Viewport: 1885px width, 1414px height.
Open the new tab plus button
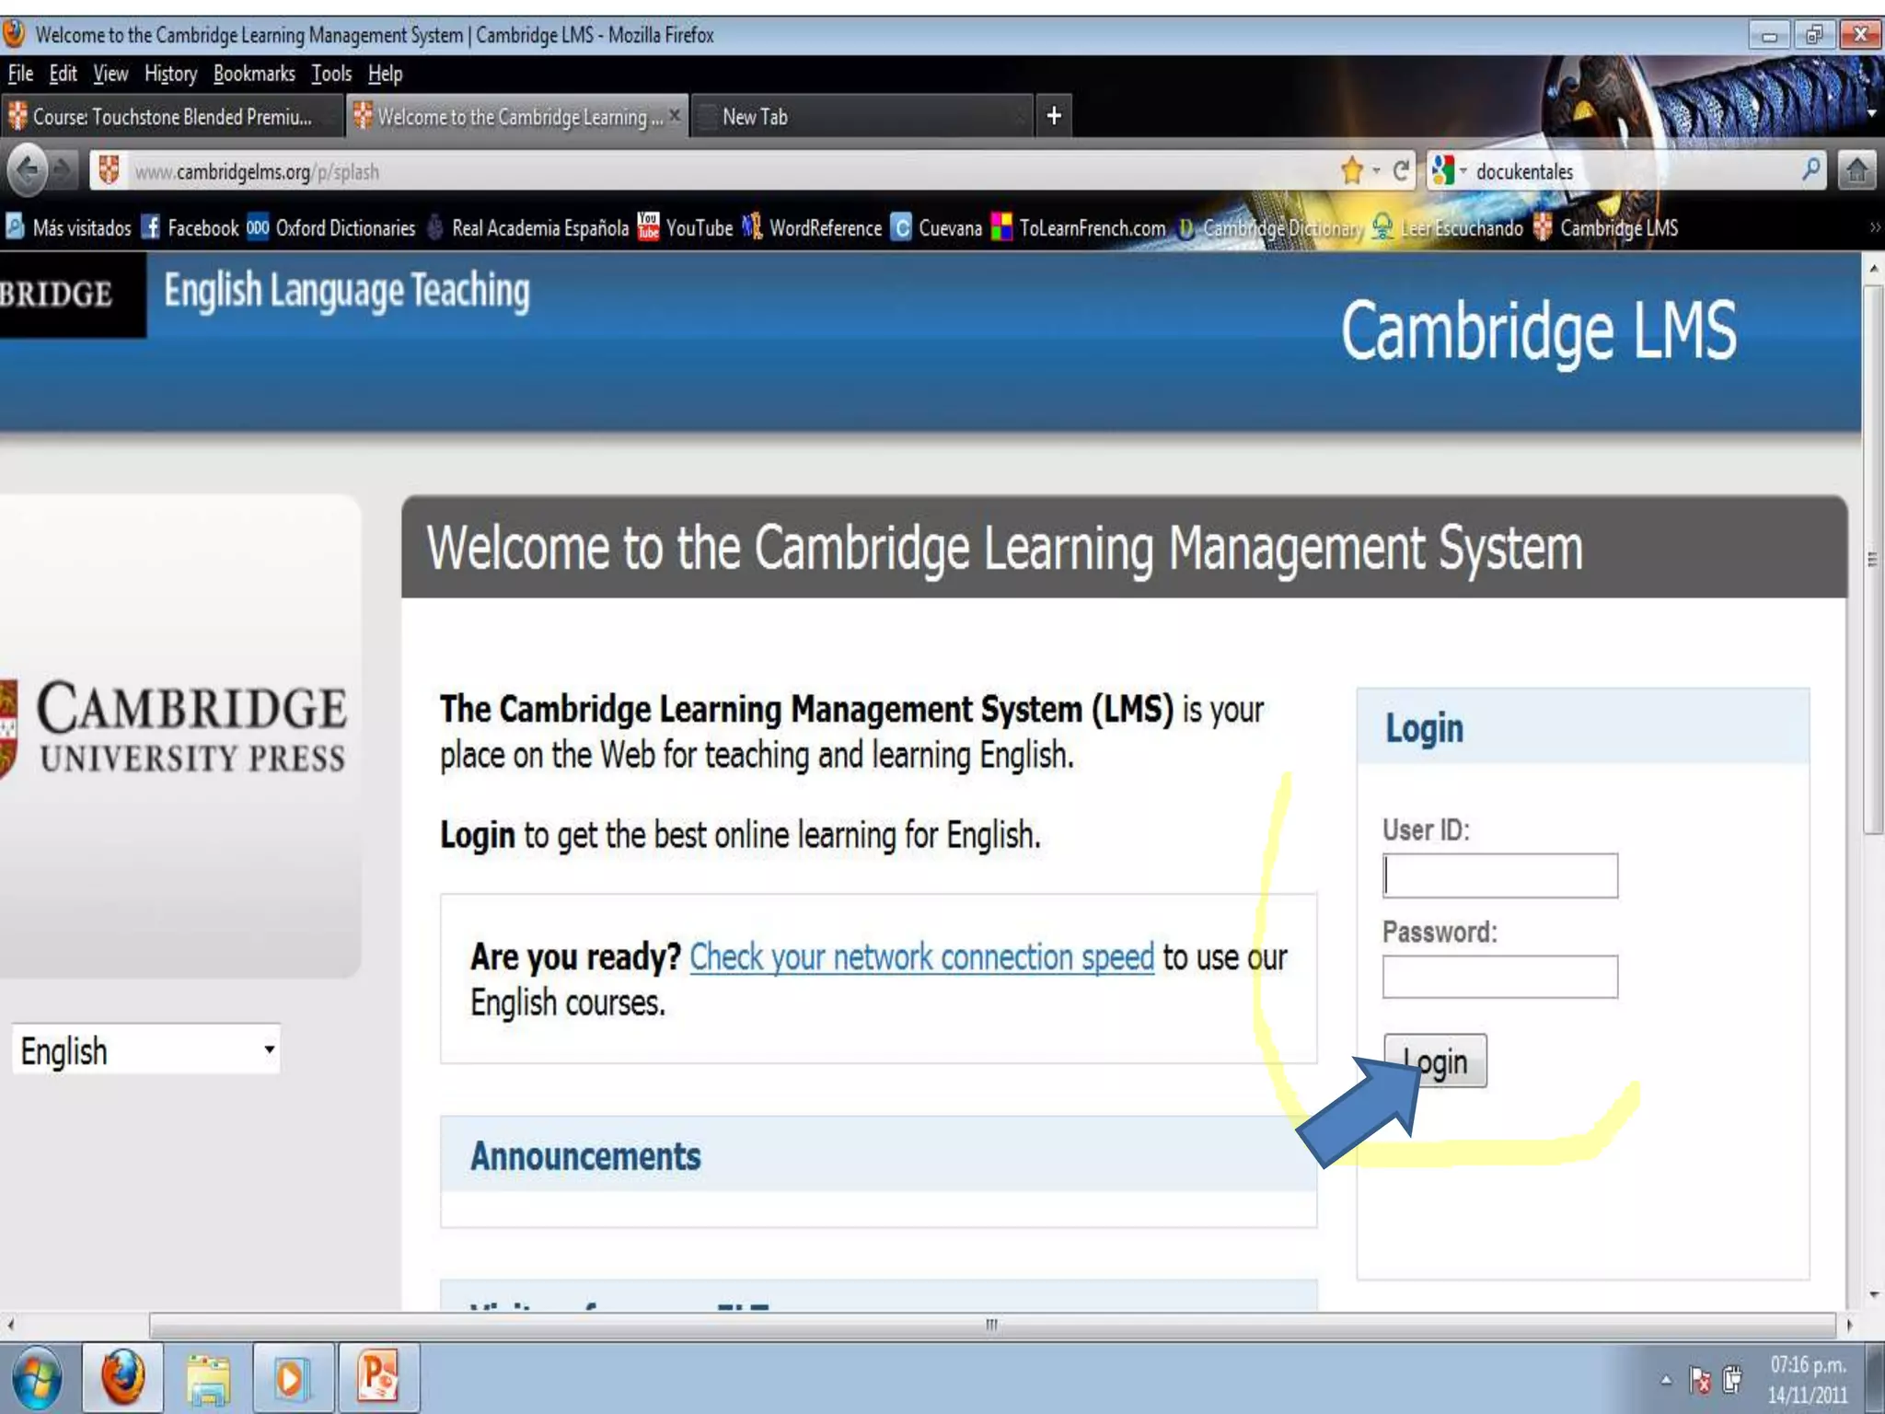1054,116
